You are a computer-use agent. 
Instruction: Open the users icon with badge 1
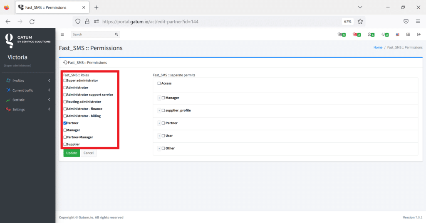[x=371, y=34]
